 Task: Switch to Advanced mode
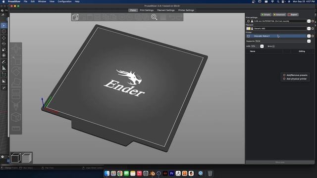tap(279, 14)
